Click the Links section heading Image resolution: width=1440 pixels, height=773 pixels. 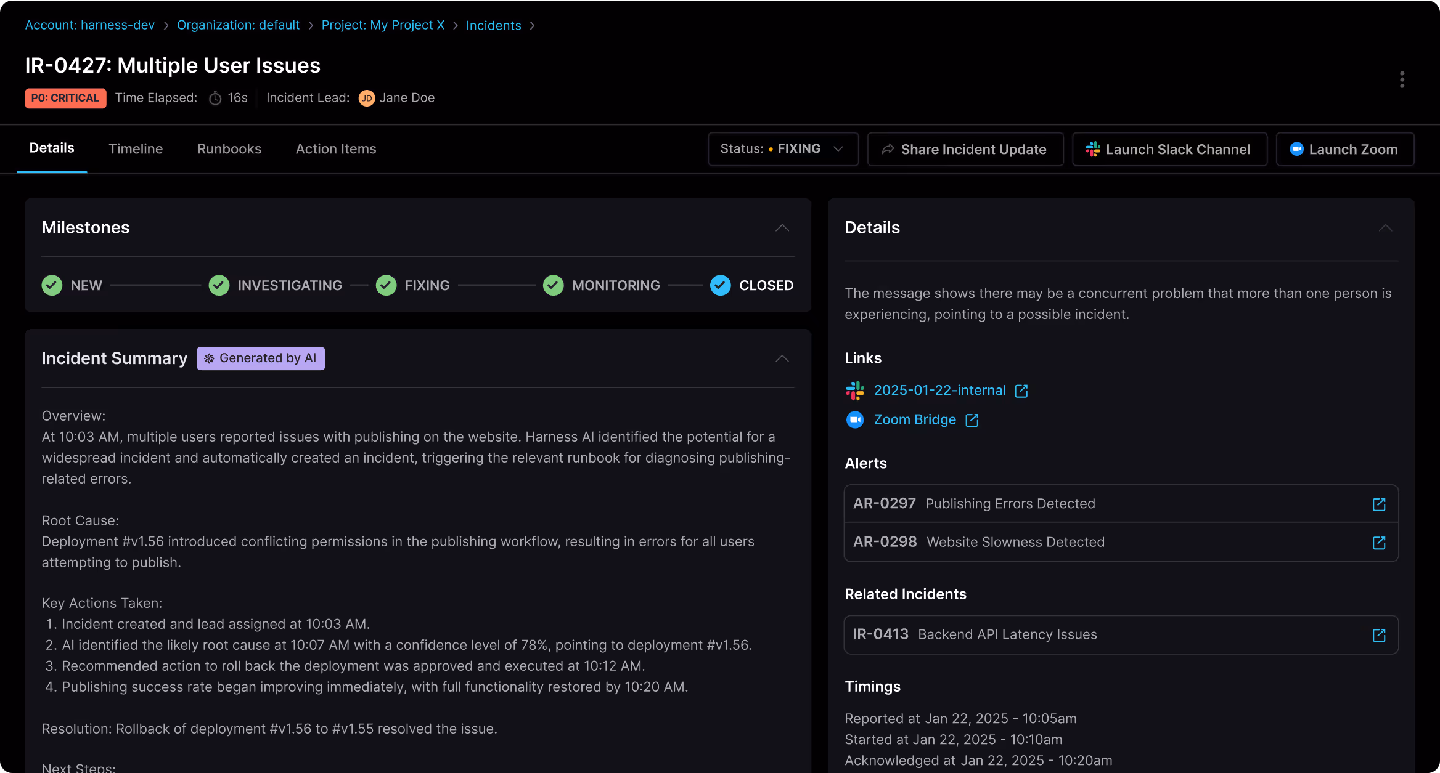[x=863, y=358]
